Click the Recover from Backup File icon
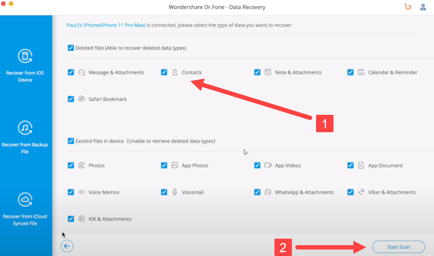 click(x=25, y=128)
